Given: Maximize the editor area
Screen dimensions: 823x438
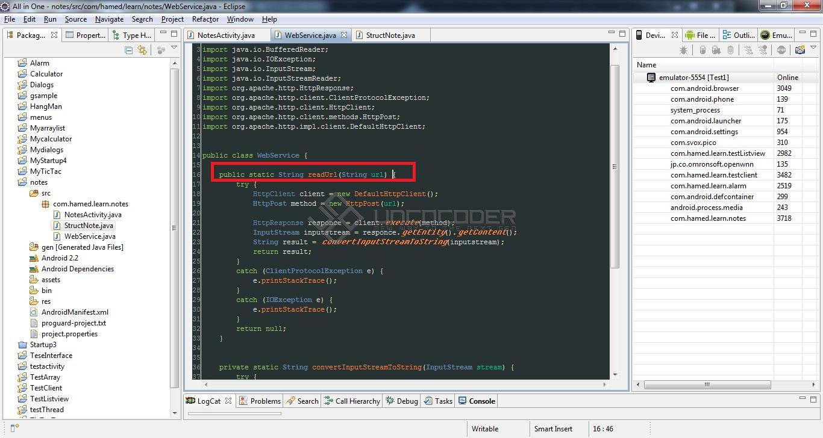Looking at the screenshot, I should click(623, 34).
